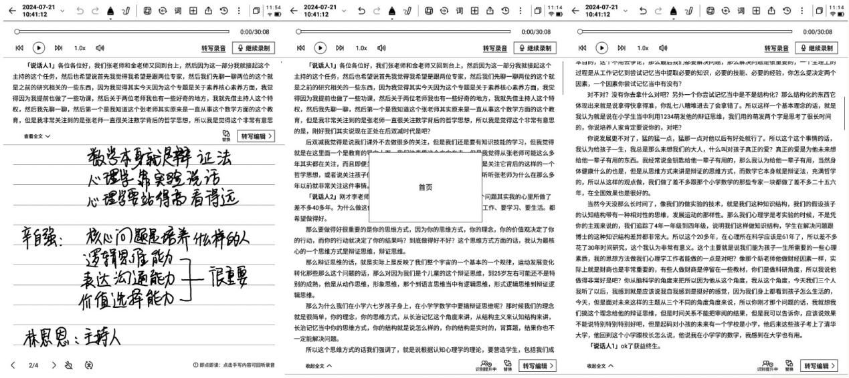849x378 pixels.
Task: Seek on the right panel audio progress bar
Action: [685, 31]
